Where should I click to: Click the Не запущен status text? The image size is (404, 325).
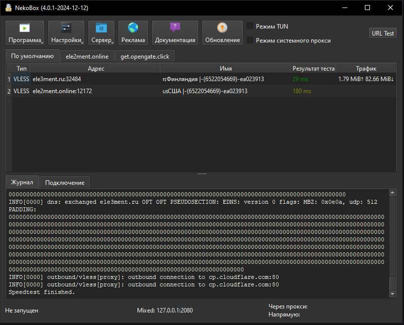click(22, 310)
